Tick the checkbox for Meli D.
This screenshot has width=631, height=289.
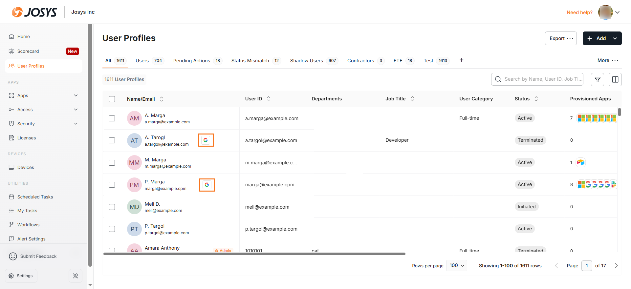(x=112, y=207)
